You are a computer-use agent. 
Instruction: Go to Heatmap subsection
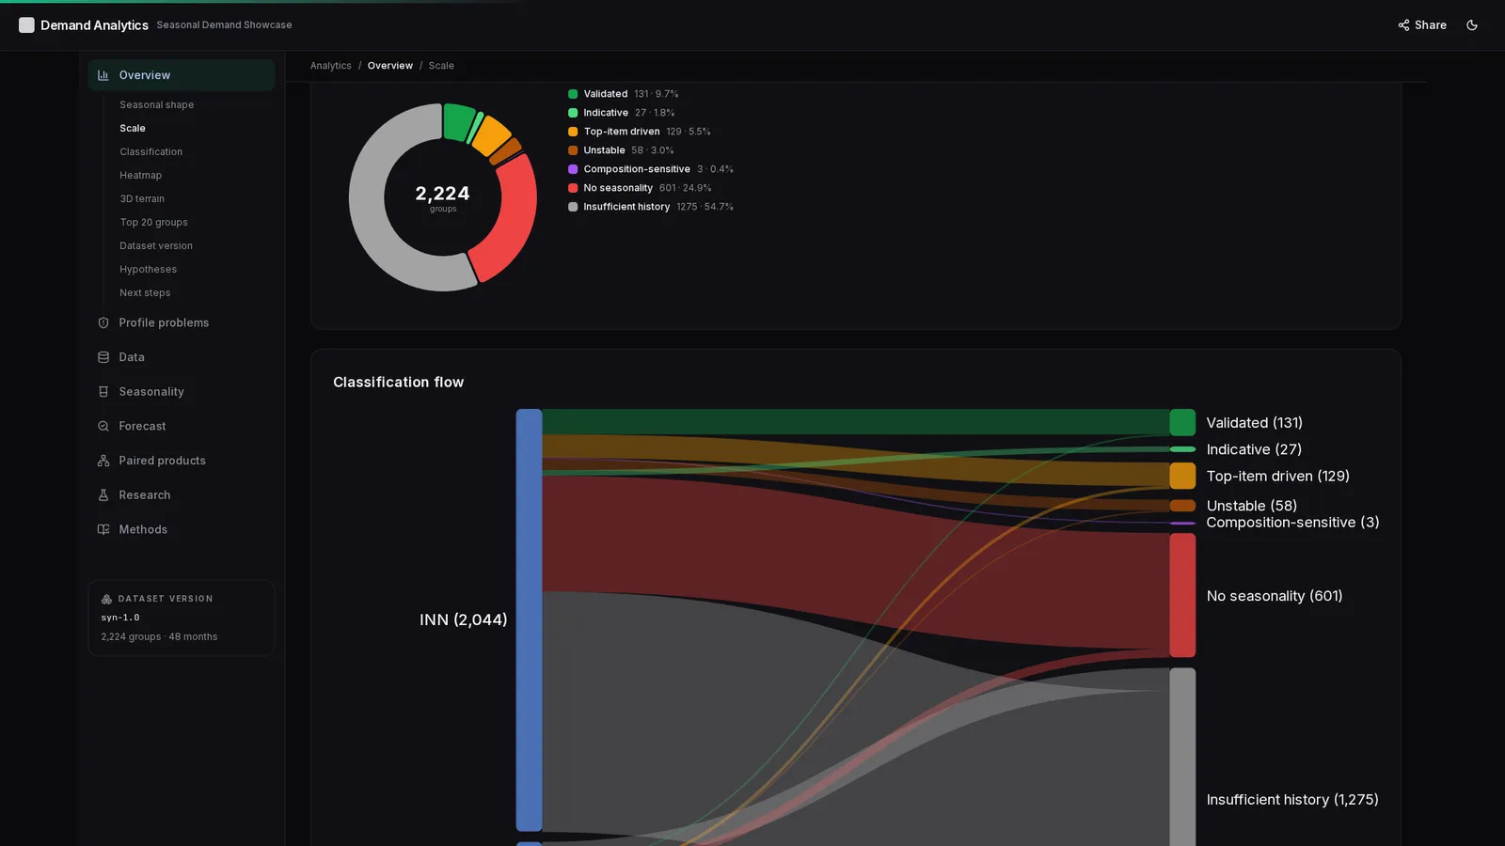(x=140, y=175)
